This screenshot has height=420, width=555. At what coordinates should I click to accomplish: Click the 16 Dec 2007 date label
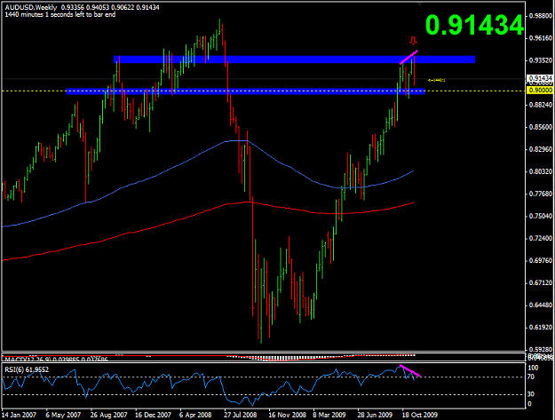(x=154, y=415)
